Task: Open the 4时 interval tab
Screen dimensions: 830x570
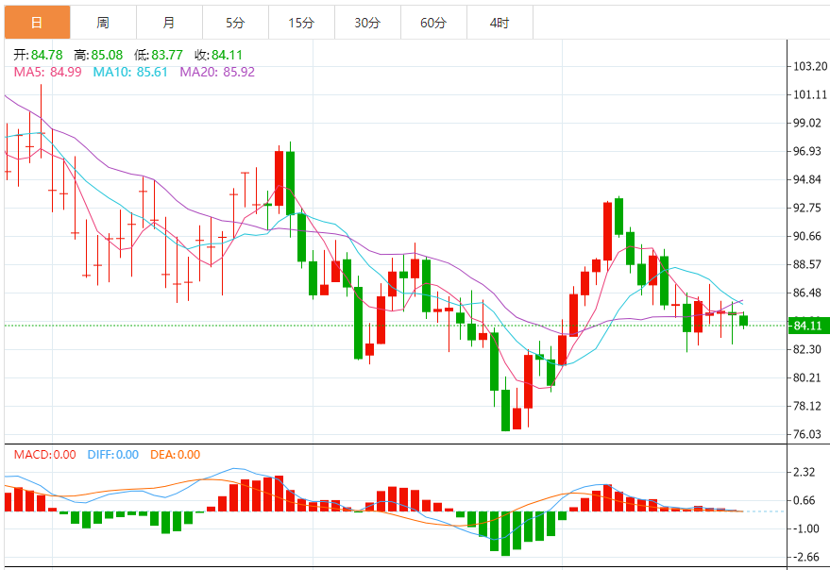Action: 500,23
